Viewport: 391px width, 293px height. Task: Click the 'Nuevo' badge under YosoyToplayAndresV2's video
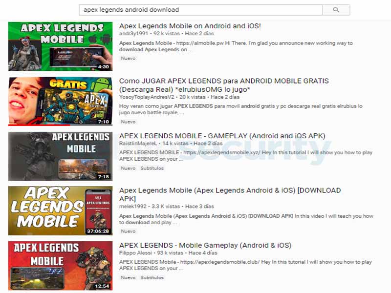click(128, 122)
